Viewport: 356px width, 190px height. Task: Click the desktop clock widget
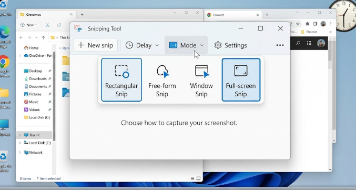tap(343, 16)
